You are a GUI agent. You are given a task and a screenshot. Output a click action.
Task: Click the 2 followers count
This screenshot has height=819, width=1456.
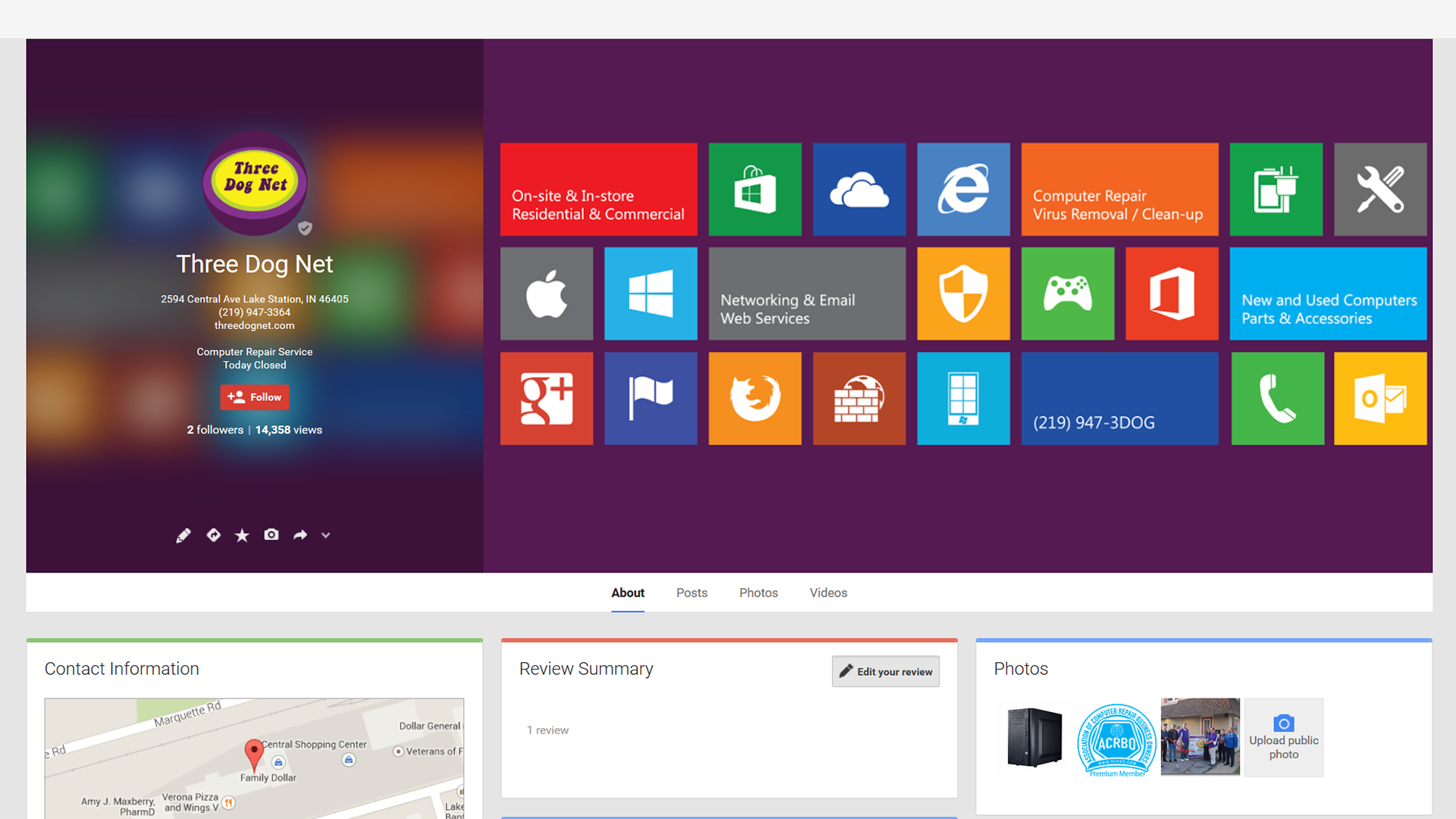(215, 430)
